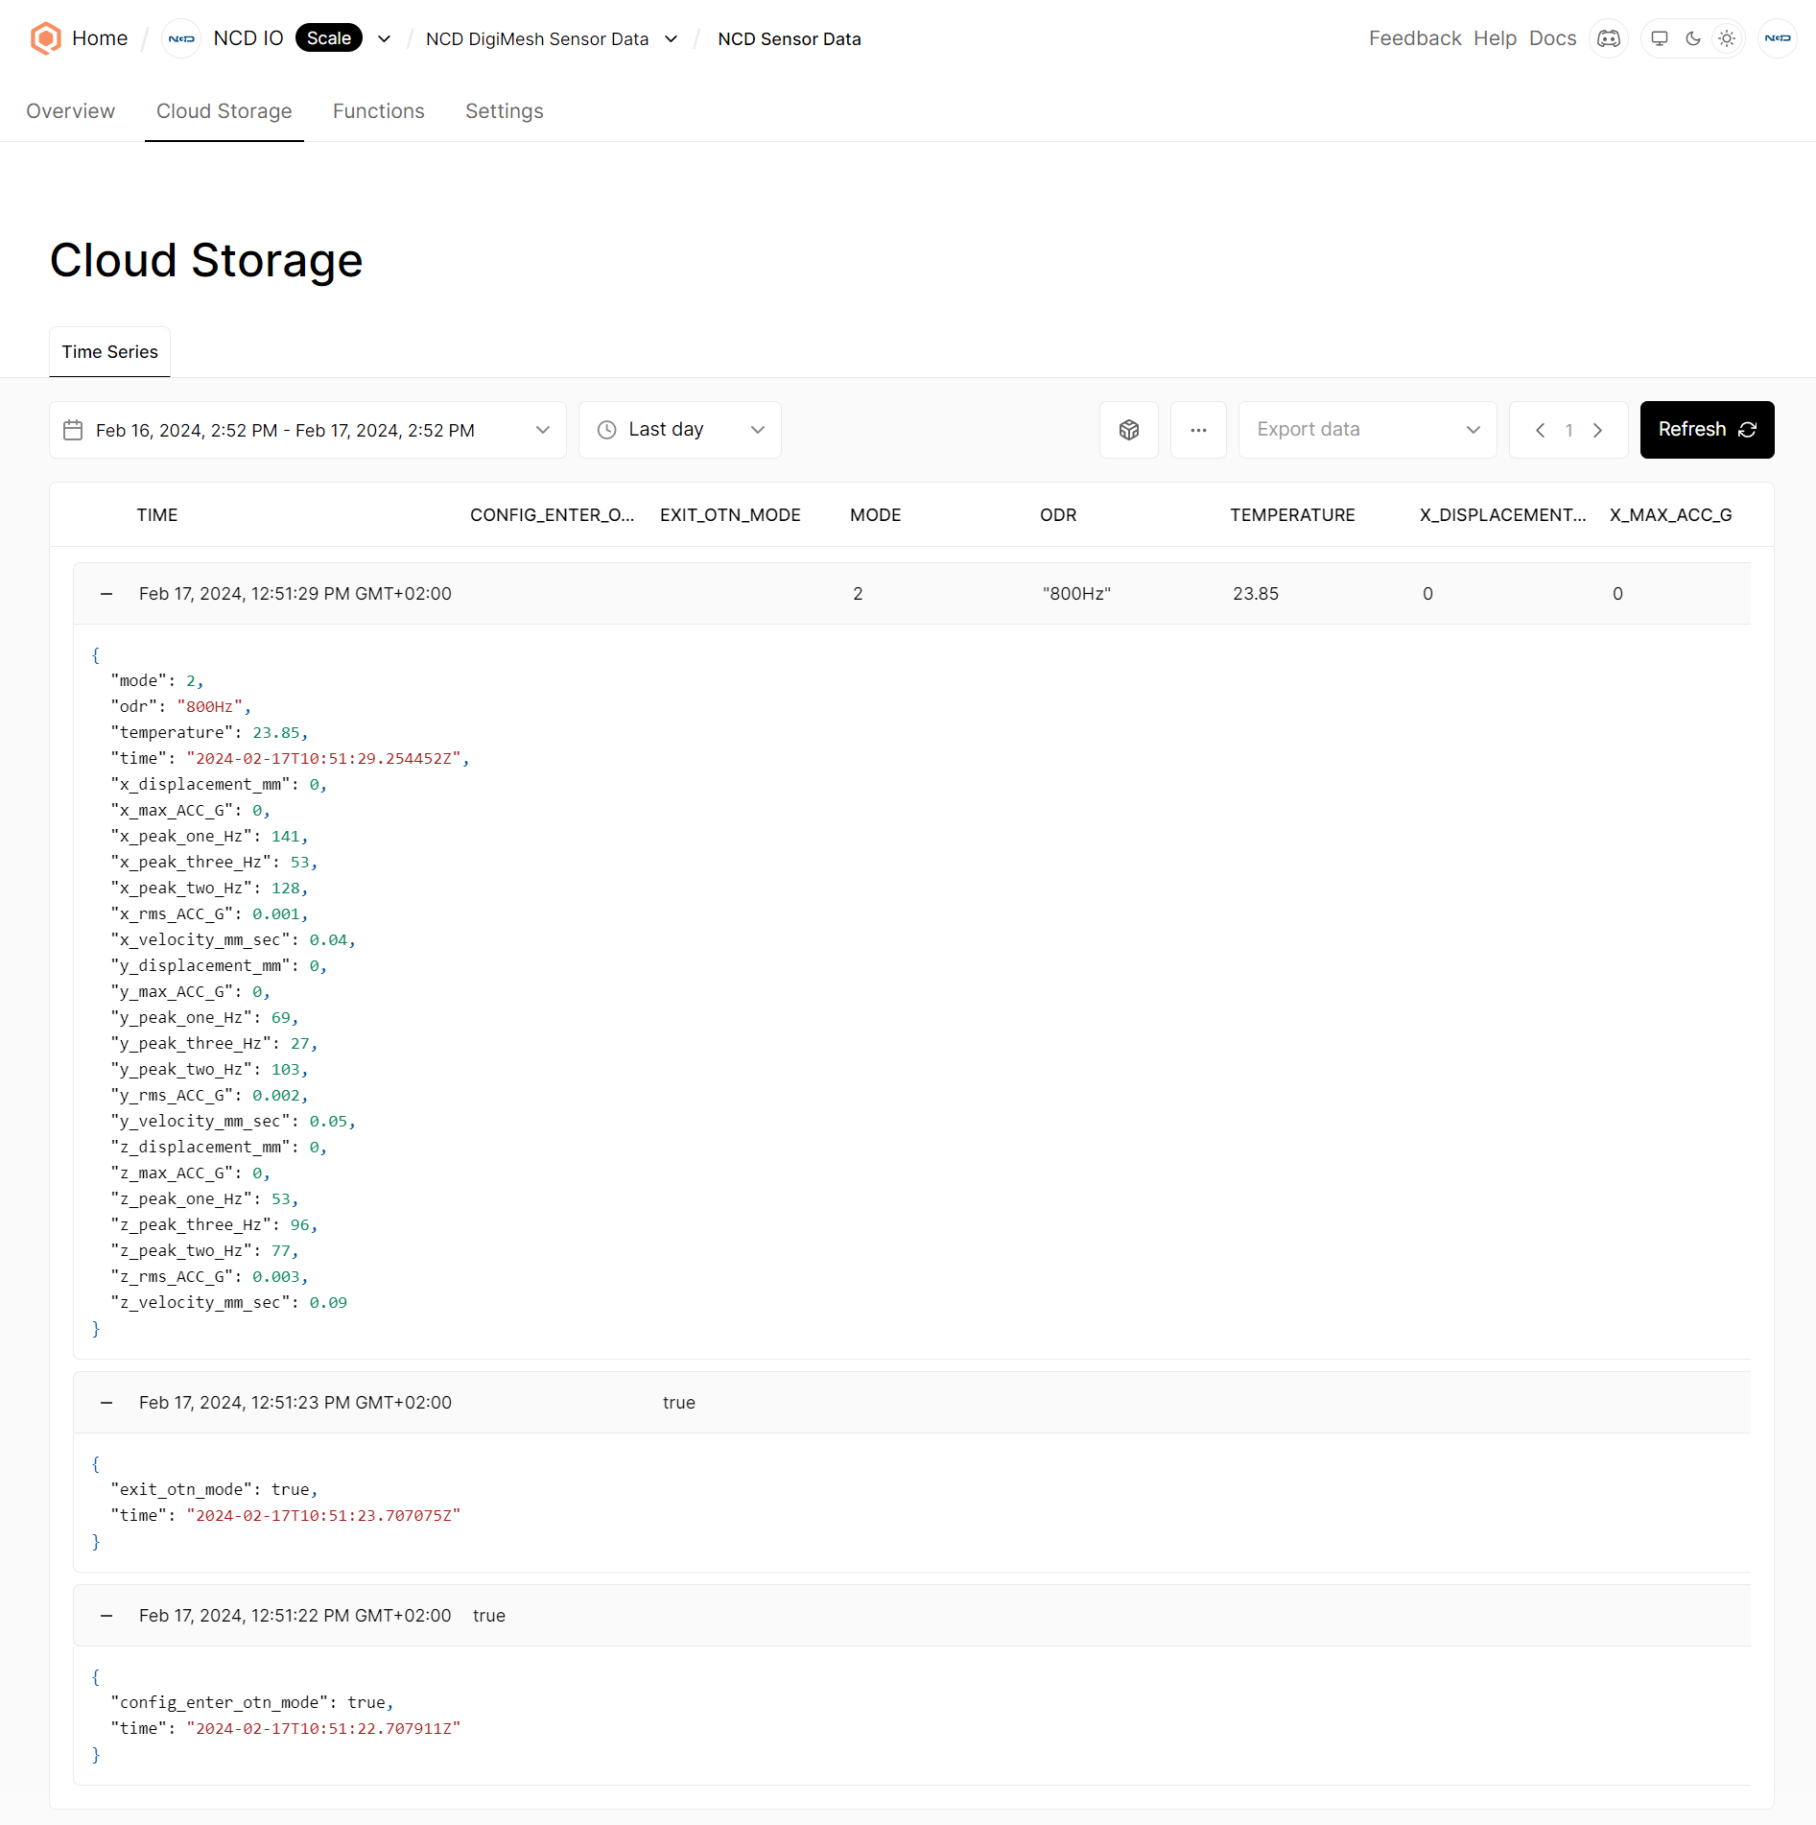Expand the NCD DigiMesh Sensor Data device selector

[670, 38]
